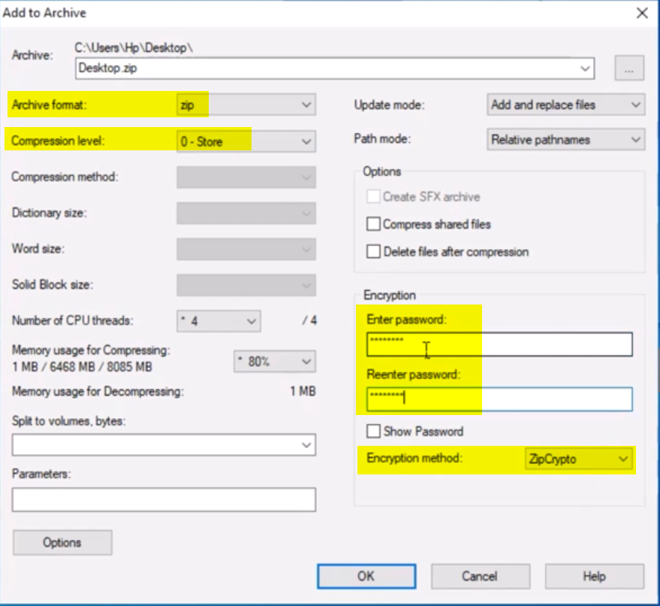This screenshot has height=606, width=660.
Task: Open the Path mode dropdown
Action: click(637, 139)
